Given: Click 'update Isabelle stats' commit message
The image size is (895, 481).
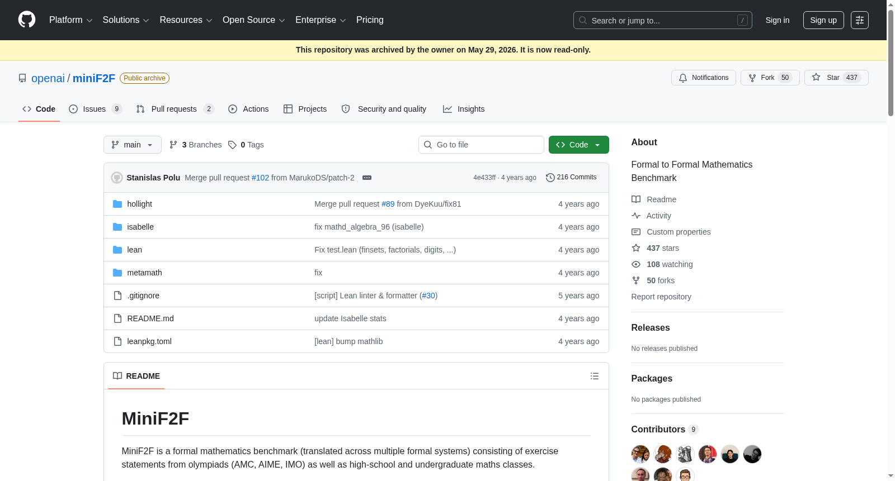Looking at the screenshot, I should click(x=350, y=318).
